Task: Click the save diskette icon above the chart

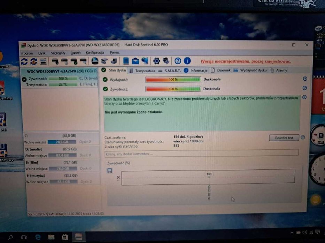Action: pos(110,170)
